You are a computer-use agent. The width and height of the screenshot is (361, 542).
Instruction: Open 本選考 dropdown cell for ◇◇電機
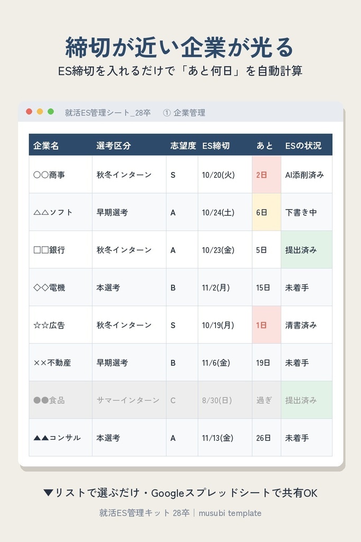point(129,287)
